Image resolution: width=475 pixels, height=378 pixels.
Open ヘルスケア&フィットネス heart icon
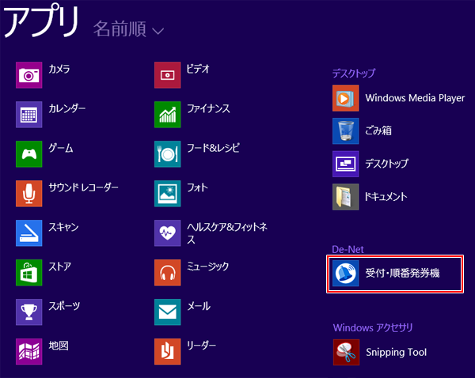[168, 233]
